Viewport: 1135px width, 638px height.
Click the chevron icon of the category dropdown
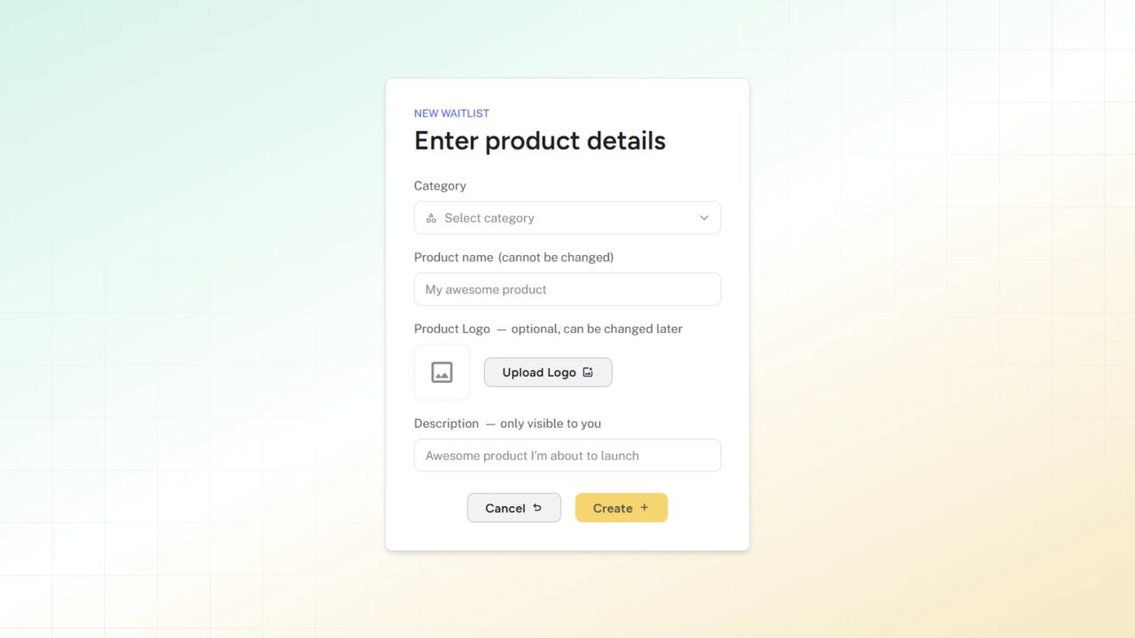point(703,217)
